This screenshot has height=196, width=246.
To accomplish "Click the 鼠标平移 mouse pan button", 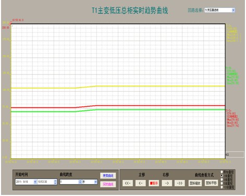I will coord(212,183).
